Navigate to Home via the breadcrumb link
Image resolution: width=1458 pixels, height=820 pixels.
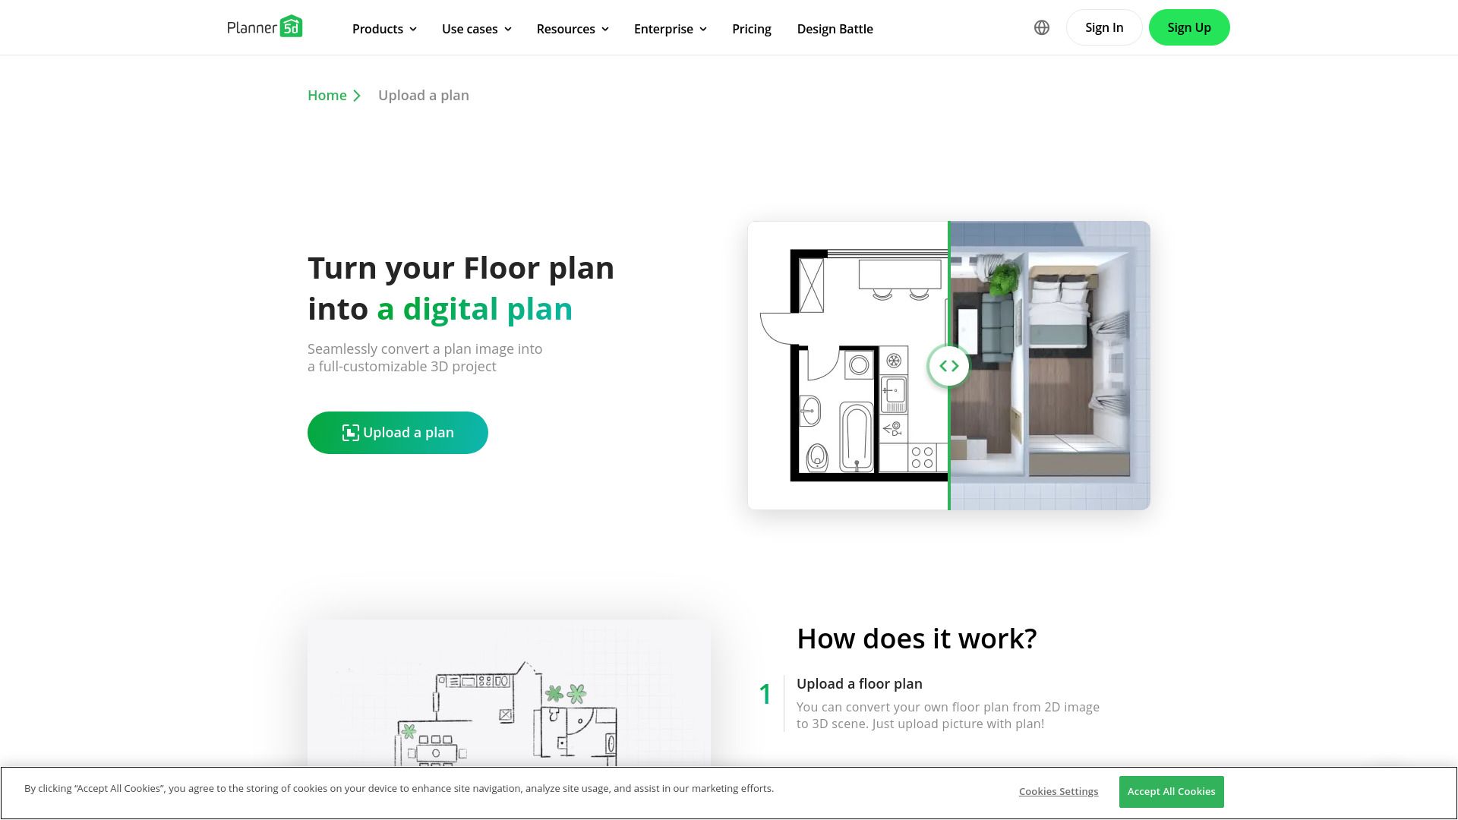tap(327, 95)
